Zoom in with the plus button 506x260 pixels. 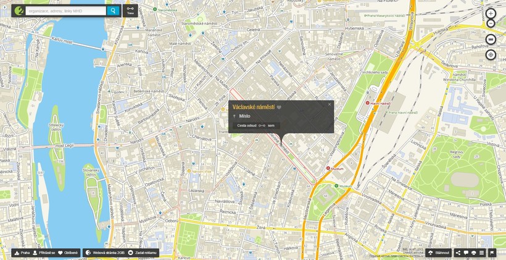(491, 14)
